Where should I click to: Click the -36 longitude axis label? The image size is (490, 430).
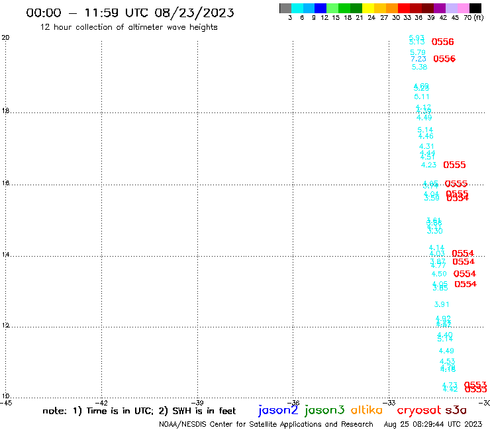293,403
